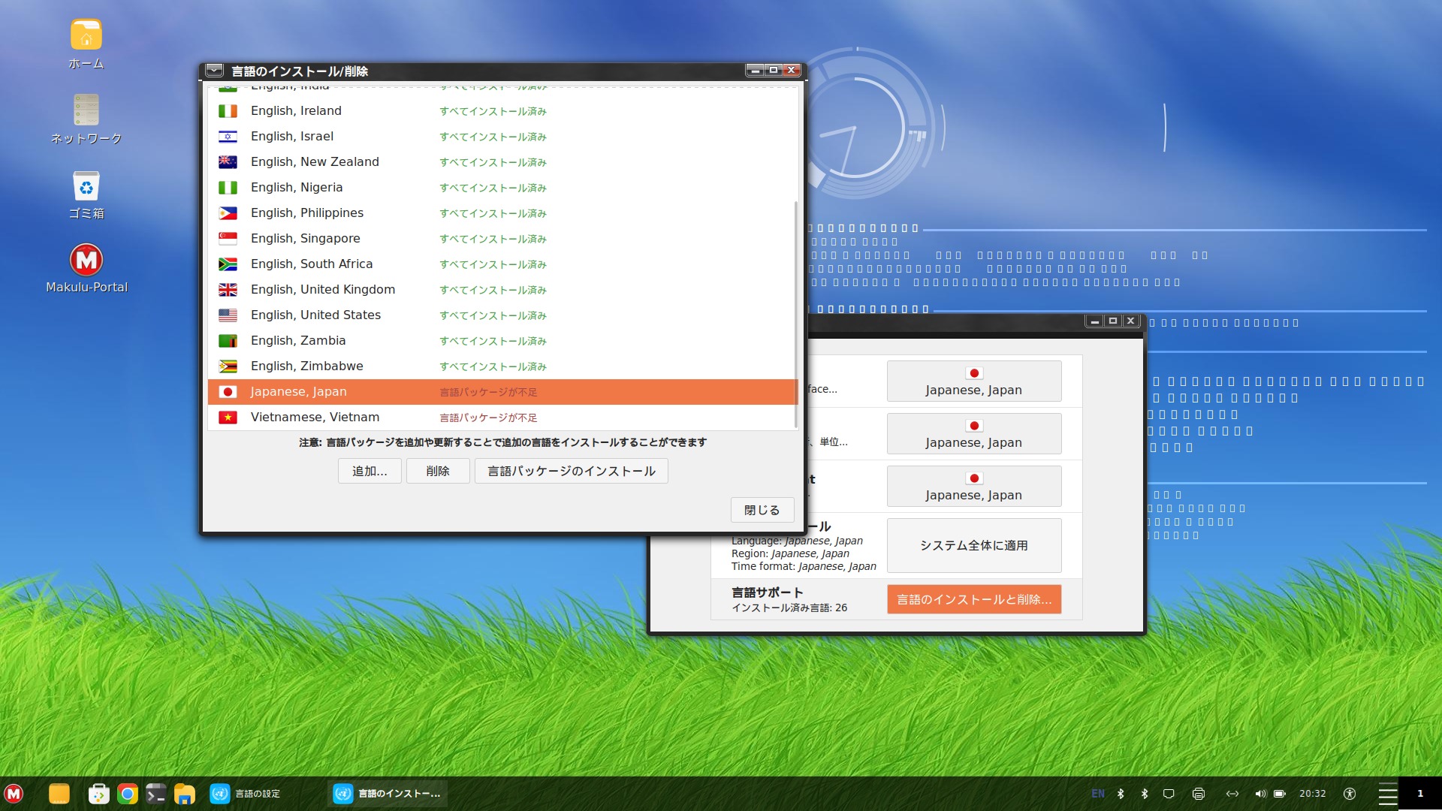
Task: Open the window menu of the install dialog
Action: pyautogui.click(x=214, y=70)
